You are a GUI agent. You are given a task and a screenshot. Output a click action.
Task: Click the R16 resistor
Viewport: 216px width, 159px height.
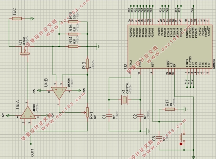[73, 22]
